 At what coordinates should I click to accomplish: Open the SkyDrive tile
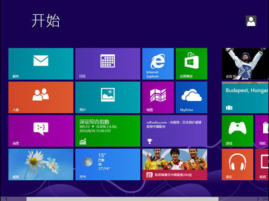[191, 98]
